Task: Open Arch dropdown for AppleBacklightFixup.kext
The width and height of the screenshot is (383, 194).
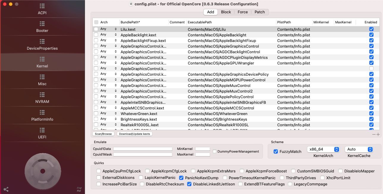Action: [116, 41]
